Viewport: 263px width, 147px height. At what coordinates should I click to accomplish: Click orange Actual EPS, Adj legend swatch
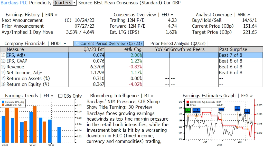coord(3,105)
